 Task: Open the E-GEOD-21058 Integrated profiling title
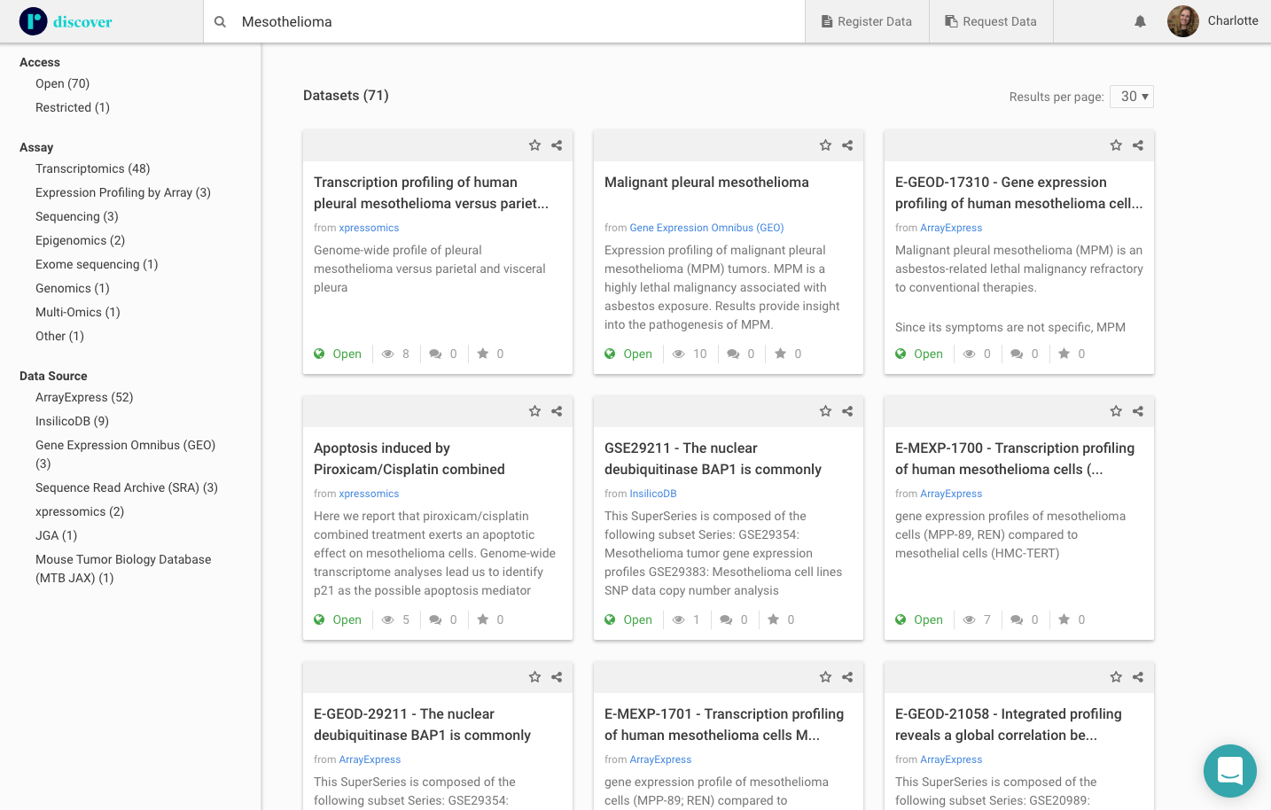(x=1009, y=724)
